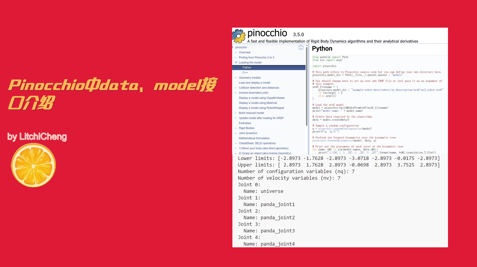Click the 'Name: panda_joint2' output line
The height and width of the screenshot is (267, 477).
point(269,217)
